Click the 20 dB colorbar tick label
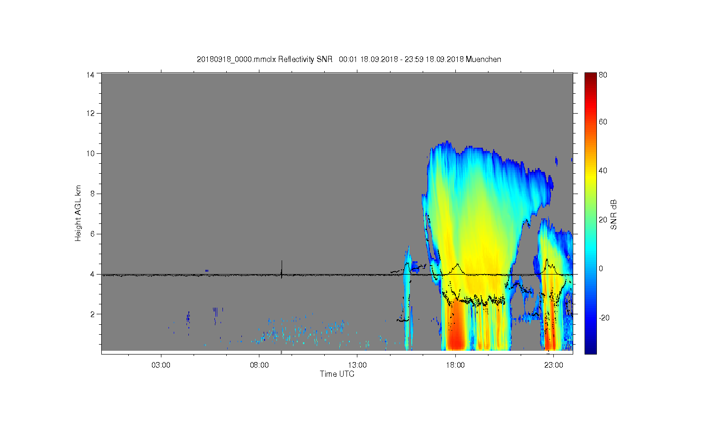 603,220
